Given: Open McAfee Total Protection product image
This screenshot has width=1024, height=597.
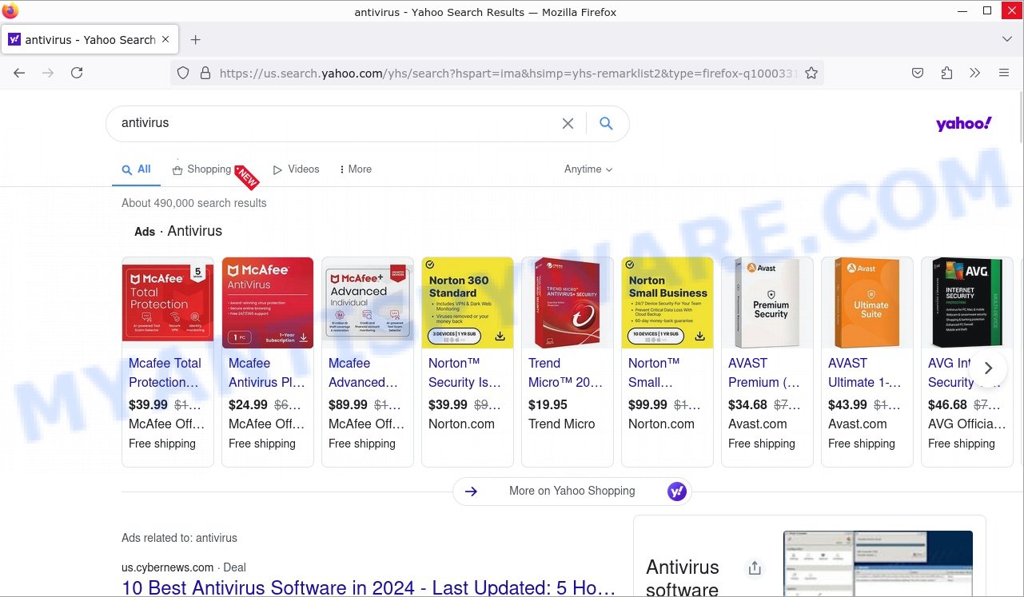Looking at the screenshot, I should point(168,303).
